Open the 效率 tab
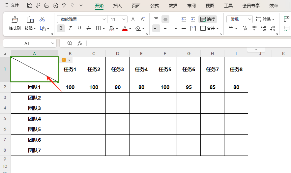 pos(274,6)
